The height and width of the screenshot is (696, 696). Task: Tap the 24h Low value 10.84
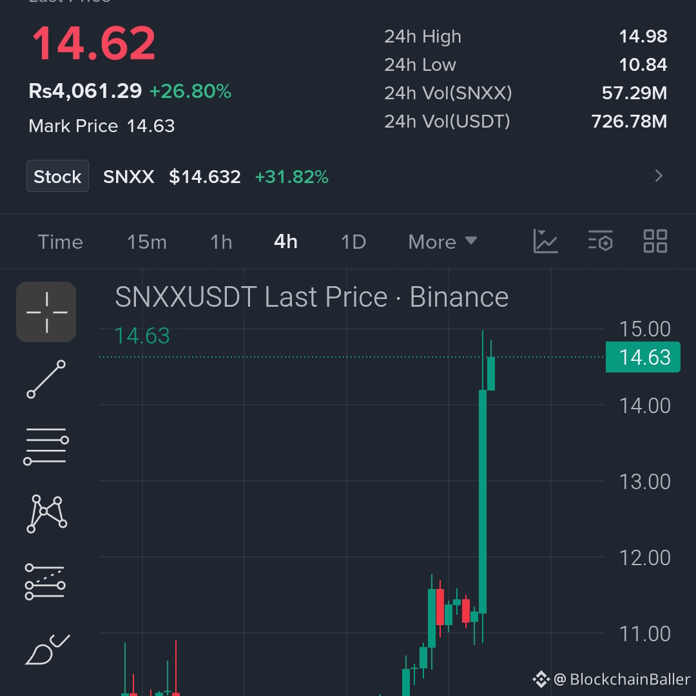pyautogui.click(x=643, y=65)
